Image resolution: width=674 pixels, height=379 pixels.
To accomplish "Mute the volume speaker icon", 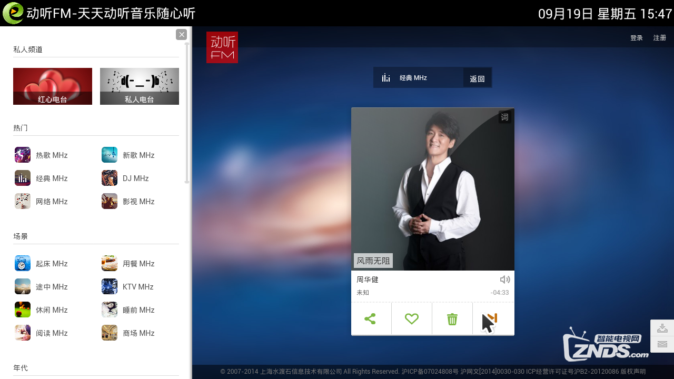I will 504,280.
